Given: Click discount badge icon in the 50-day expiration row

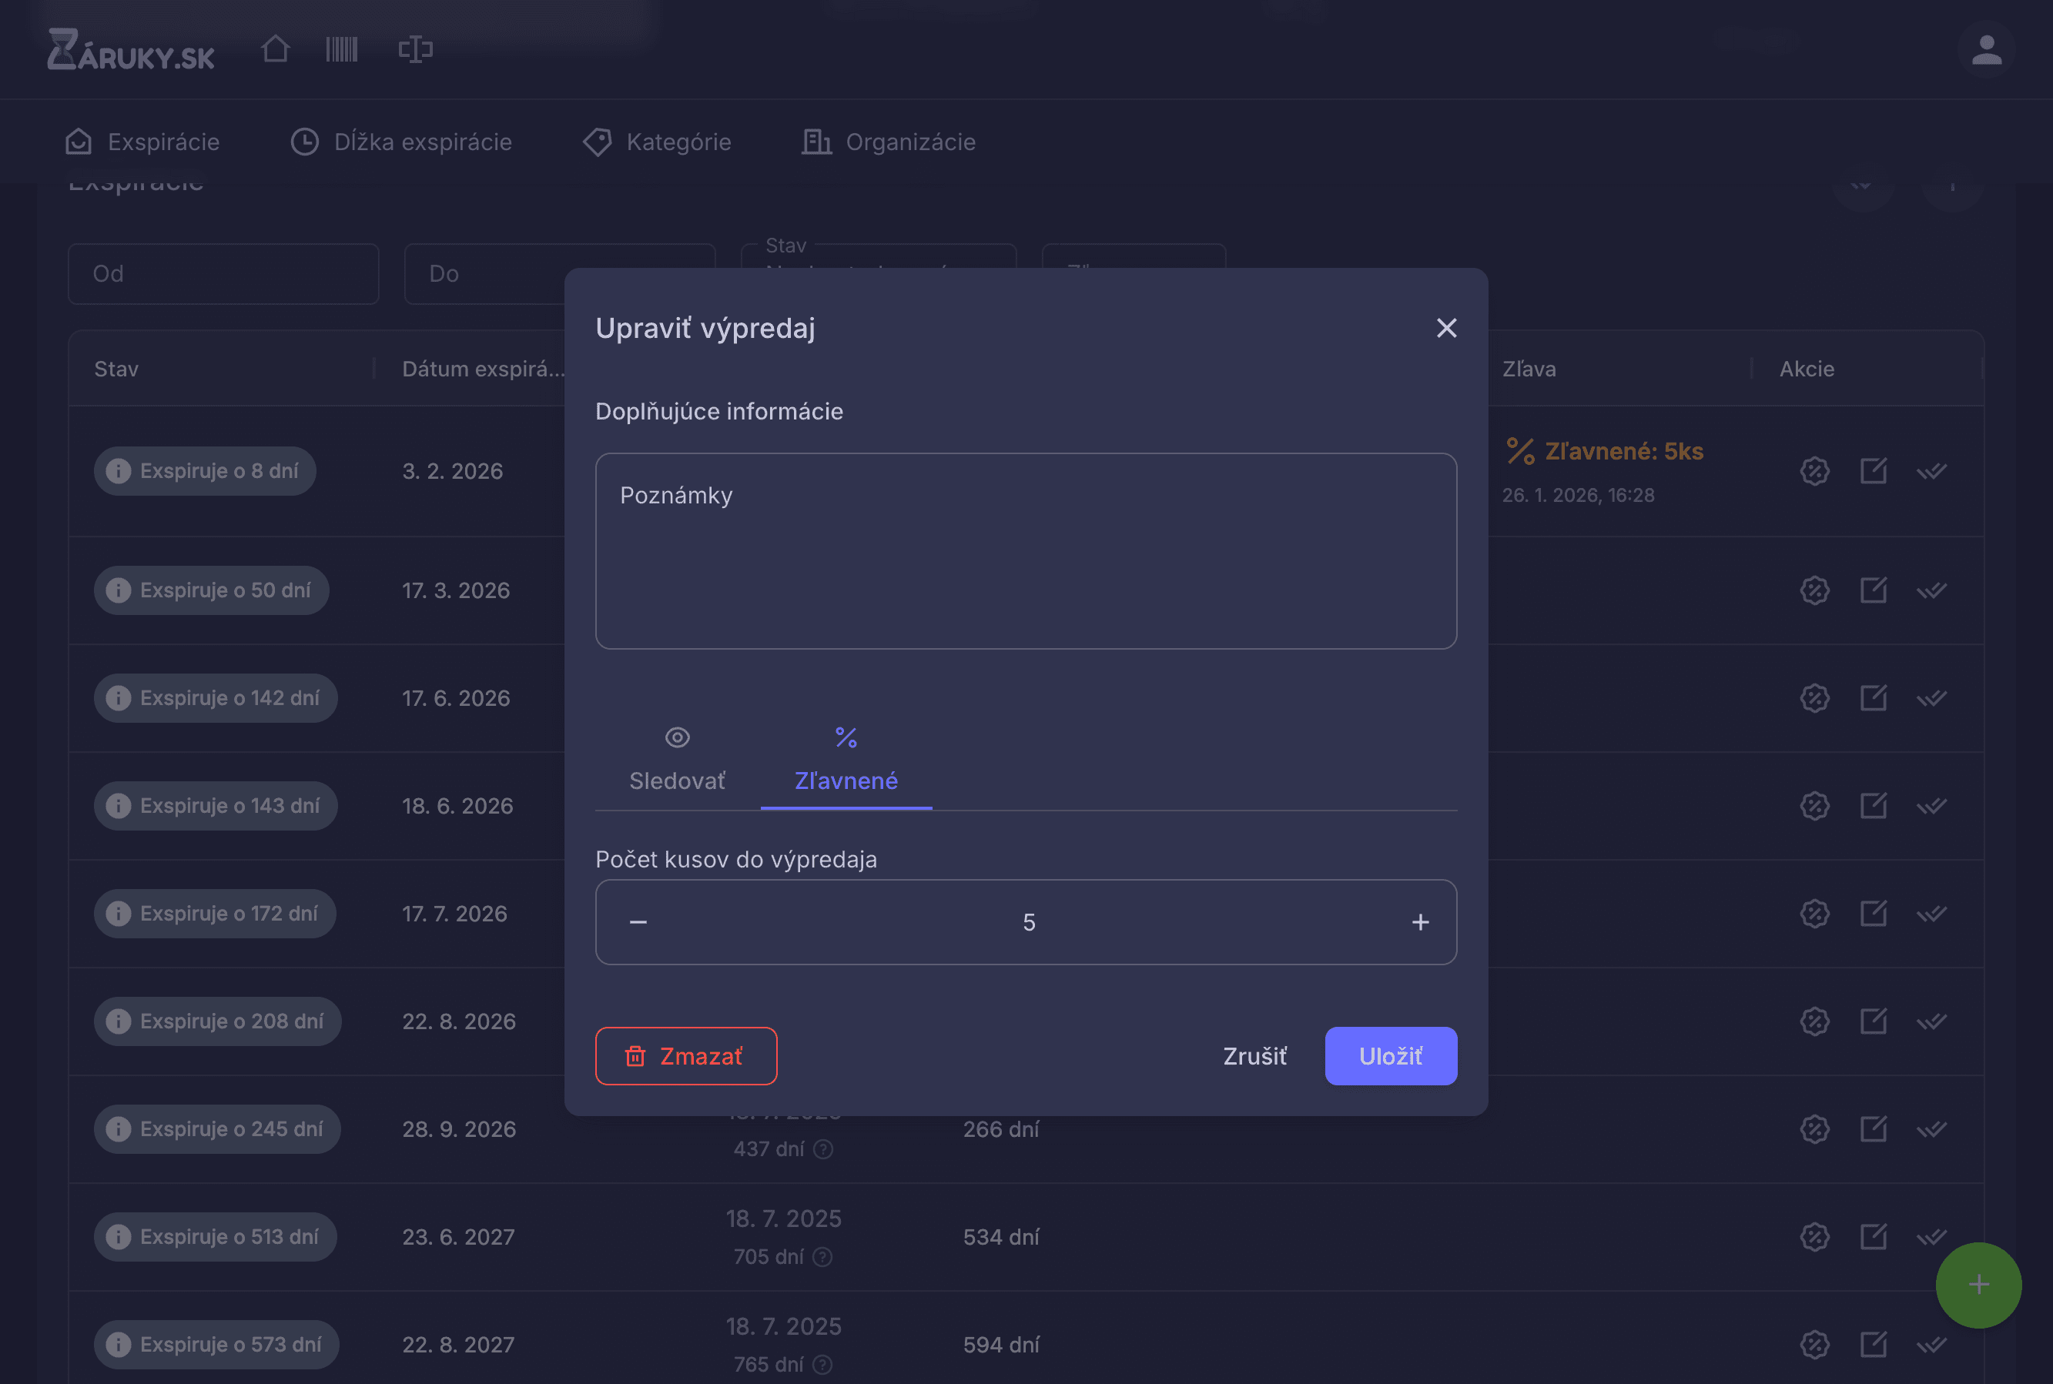Looking at the screenshot, I should [1814, 590].
